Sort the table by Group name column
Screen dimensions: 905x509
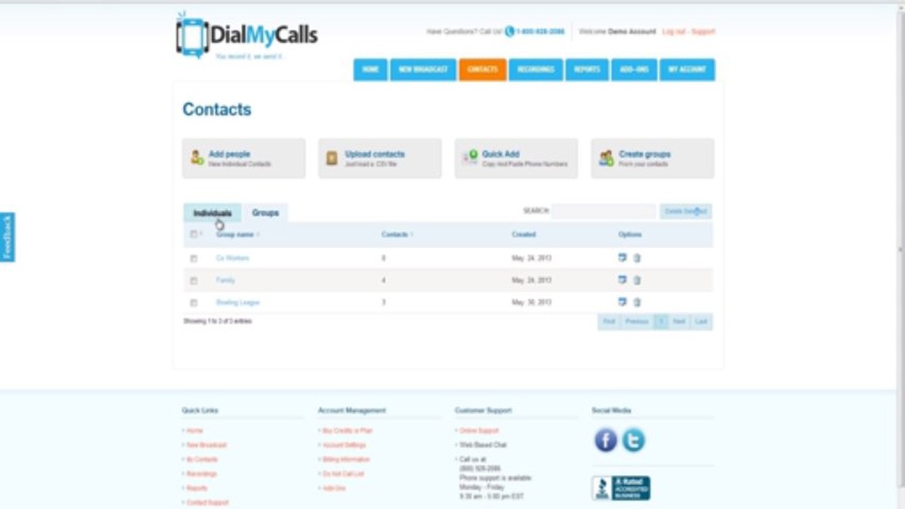[x=238, y=234]
